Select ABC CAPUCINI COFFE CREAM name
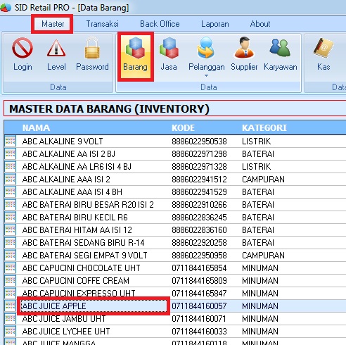346x345 pixels. pyautogui.click(x=76, y=281)
